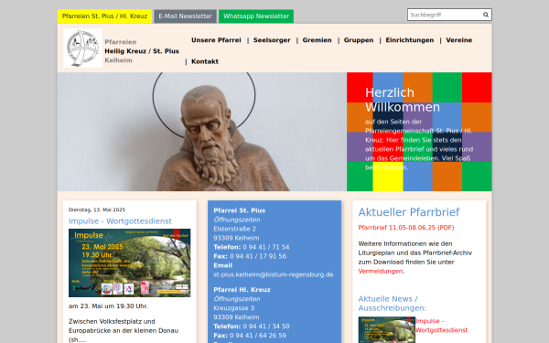Click Hl. Kreuz phone number 0 94 41 / 34 50
The width and height of the screenshot is (549, 343).
click(x=266, y=327)
